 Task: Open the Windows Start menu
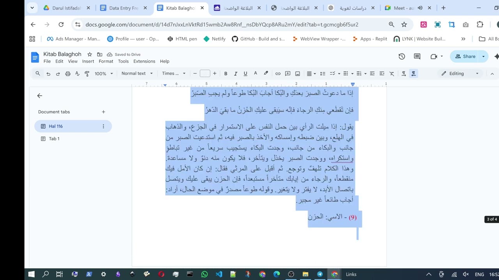coord(32,274)
